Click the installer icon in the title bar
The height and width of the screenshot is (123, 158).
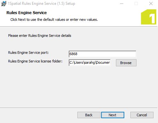(4, 4)
